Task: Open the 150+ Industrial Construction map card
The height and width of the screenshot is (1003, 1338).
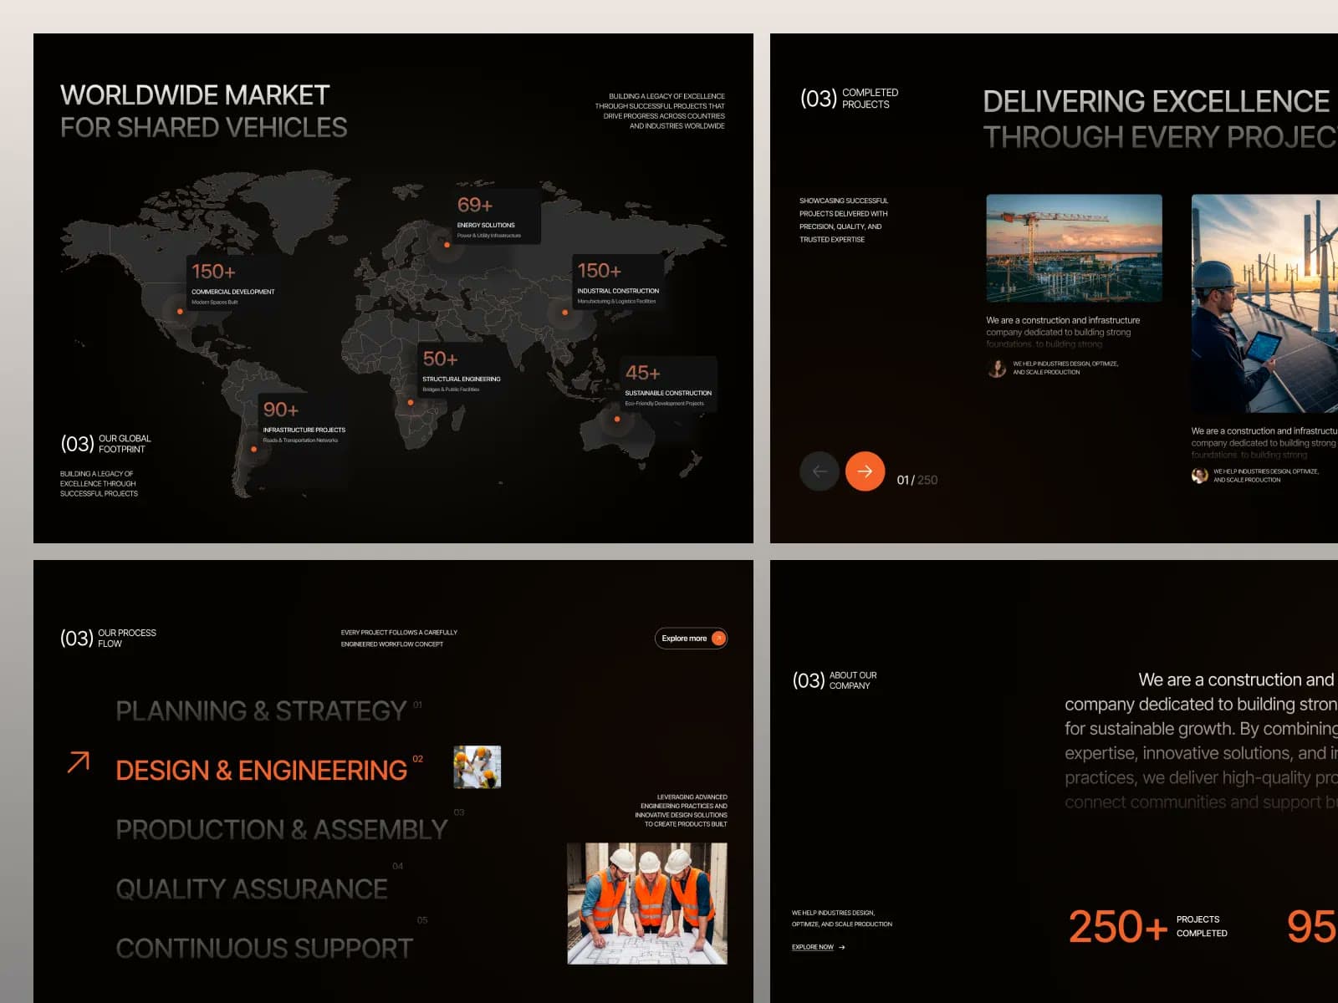Action: pos(618,283)
